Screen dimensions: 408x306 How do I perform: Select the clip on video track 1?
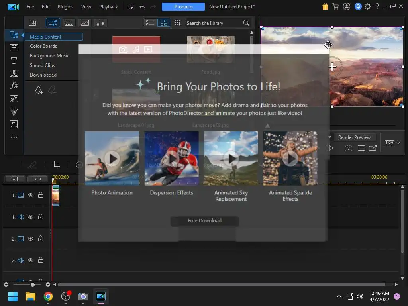[56, 195]
